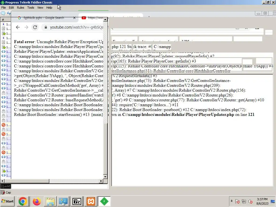Viewport: 276px width, 207px height.
Task: Click the browser Forward arrow
Action: click(26, 27)
